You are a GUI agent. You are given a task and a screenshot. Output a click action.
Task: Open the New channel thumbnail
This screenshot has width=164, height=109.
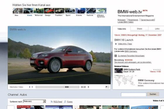pyautogui.click(x=18, y=11)
